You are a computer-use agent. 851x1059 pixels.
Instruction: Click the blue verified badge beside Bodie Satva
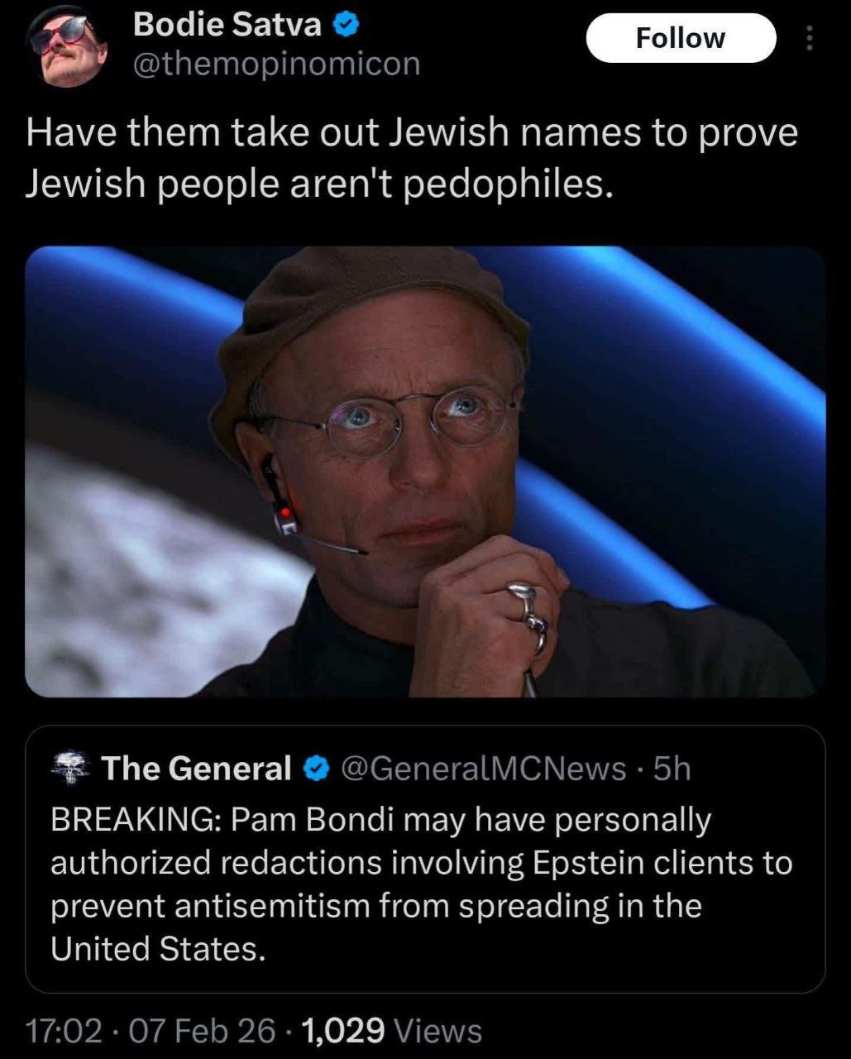[346, 26]
